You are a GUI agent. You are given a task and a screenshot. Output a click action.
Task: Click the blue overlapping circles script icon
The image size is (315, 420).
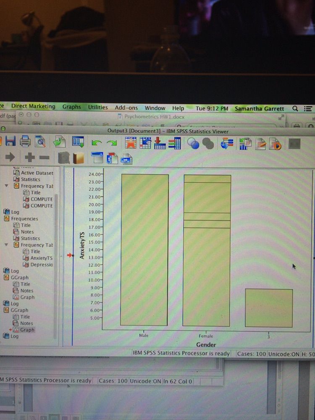(193, 143)
